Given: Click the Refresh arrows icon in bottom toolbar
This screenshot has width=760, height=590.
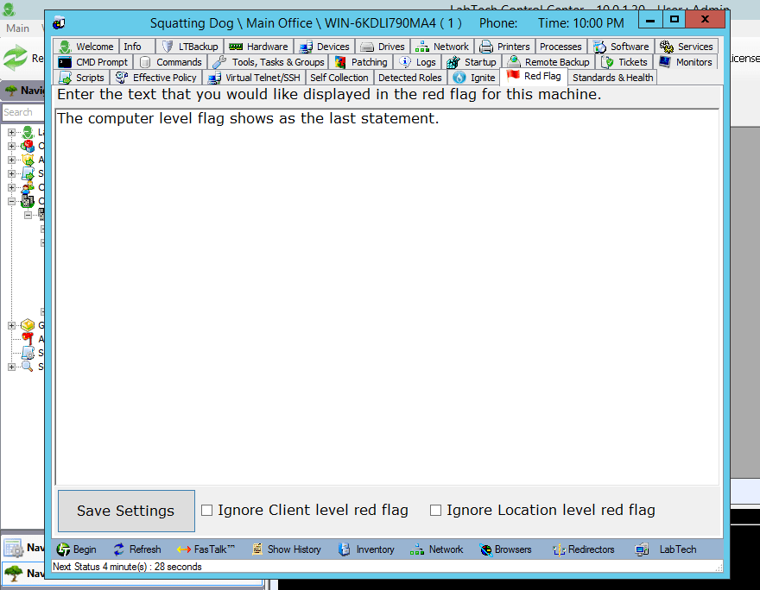Looking at the screenshot, I should pyautogui.click(x=119, y=549).
